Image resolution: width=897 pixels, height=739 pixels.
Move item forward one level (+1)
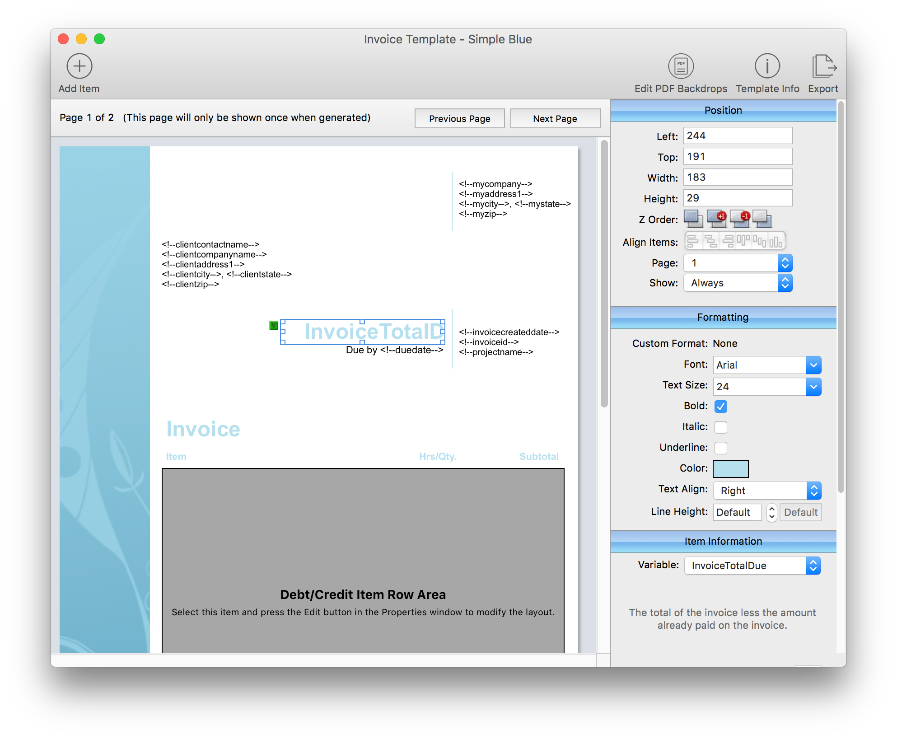717,219
